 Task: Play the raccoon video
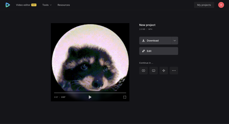(x=90, y=97)
